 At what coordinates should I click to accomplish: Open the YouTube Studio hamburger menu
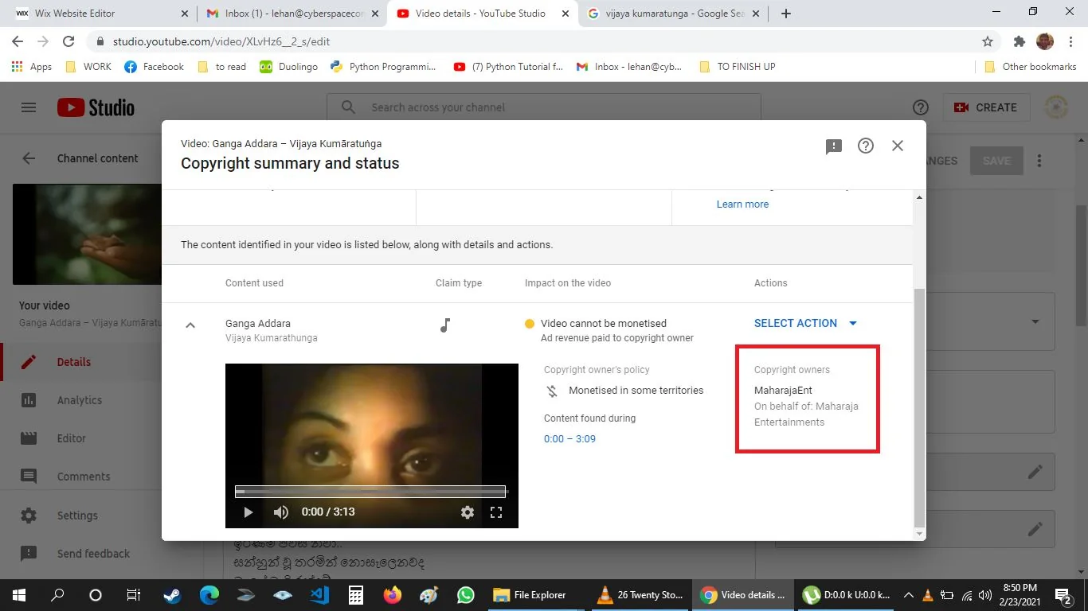click(29, 107)
